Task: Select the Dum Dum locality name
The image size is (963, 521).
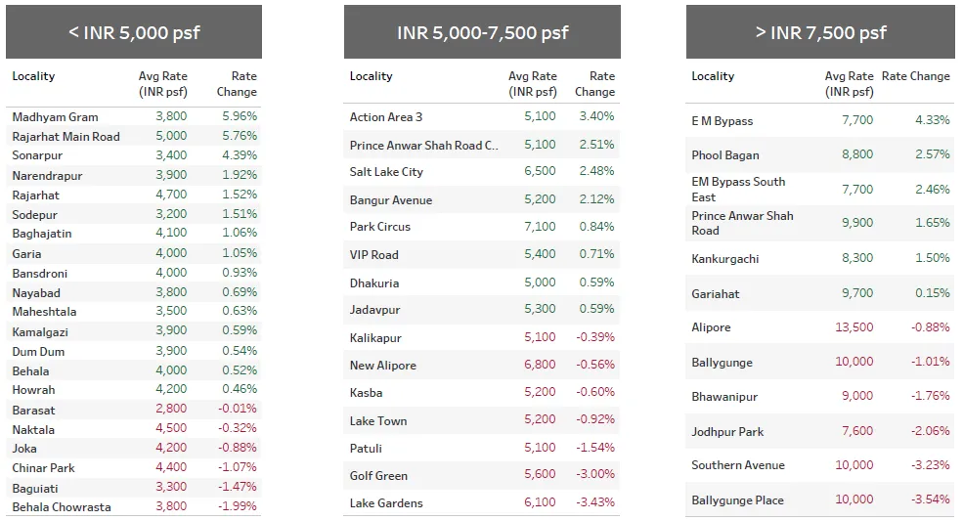Action: point(38,351)
